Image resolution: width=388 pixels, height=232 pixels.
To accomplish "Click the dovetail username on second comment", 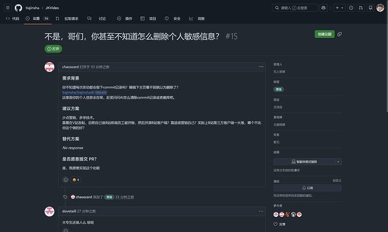I will pos(69,211).
